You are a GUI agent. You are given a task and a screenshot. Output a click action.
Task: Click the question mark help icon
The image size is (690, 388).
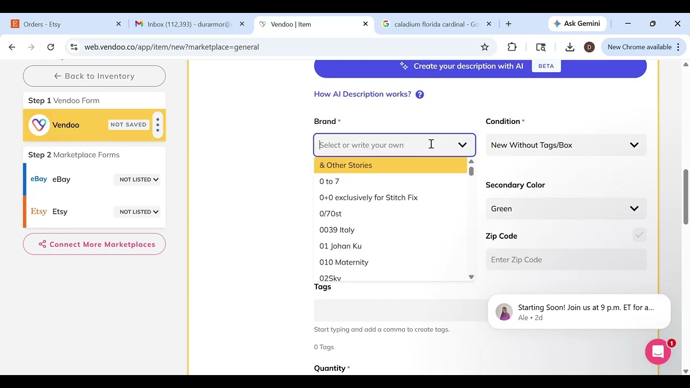(x=420, y=94)
